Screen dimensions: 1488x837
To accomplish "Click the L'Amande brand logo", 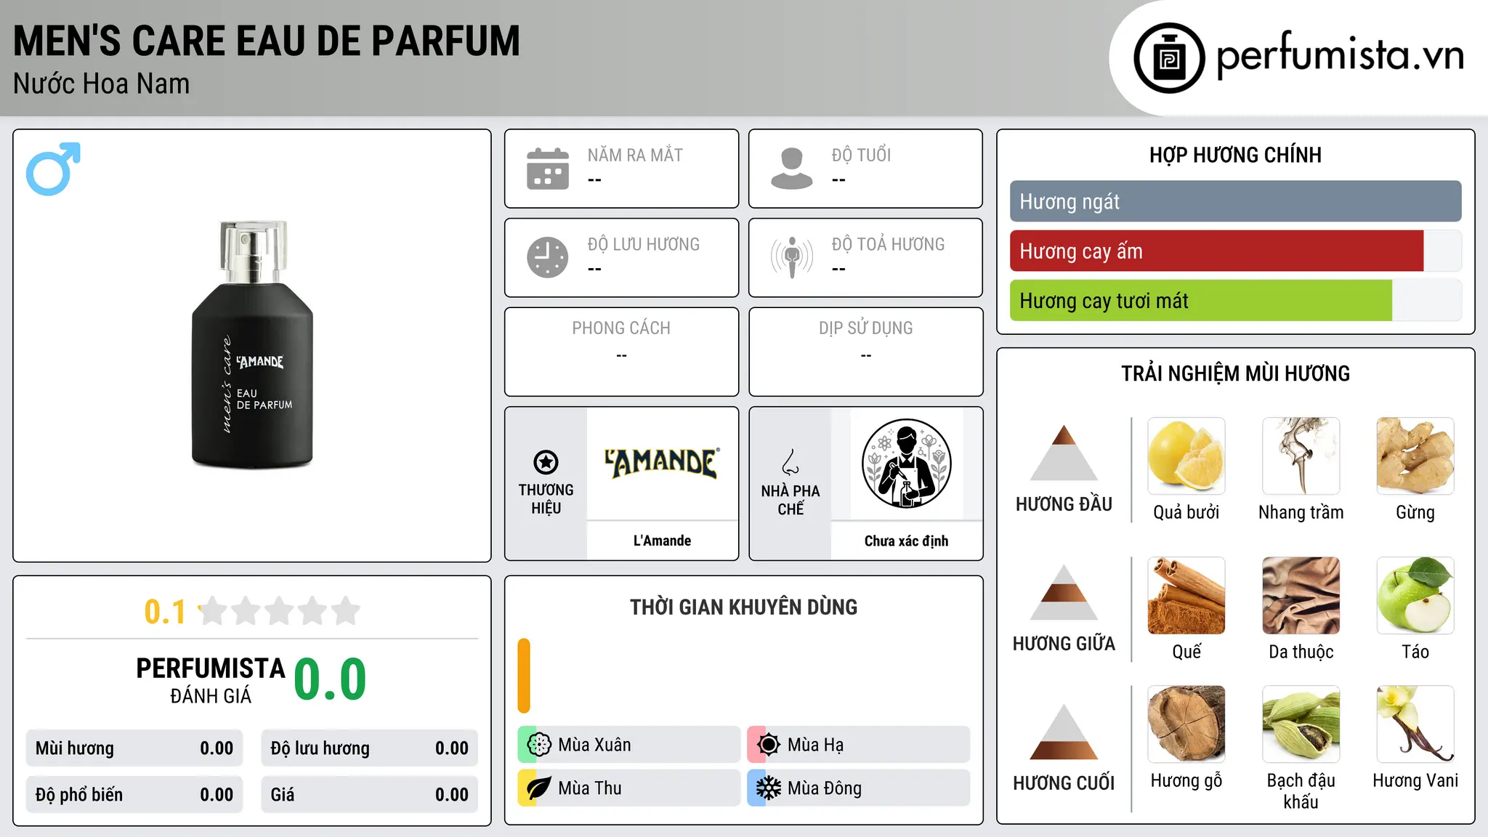I will [662, 463].
